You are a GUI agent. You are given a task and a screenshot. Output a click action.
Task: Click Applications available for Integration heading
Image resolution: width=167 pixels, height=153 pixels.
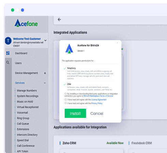(x=80, y=127)
